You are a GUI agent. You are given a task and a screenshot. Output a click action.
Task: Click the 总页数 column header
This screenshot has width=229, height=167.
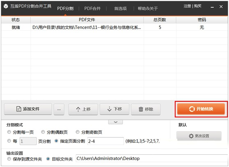pos(160,20)
